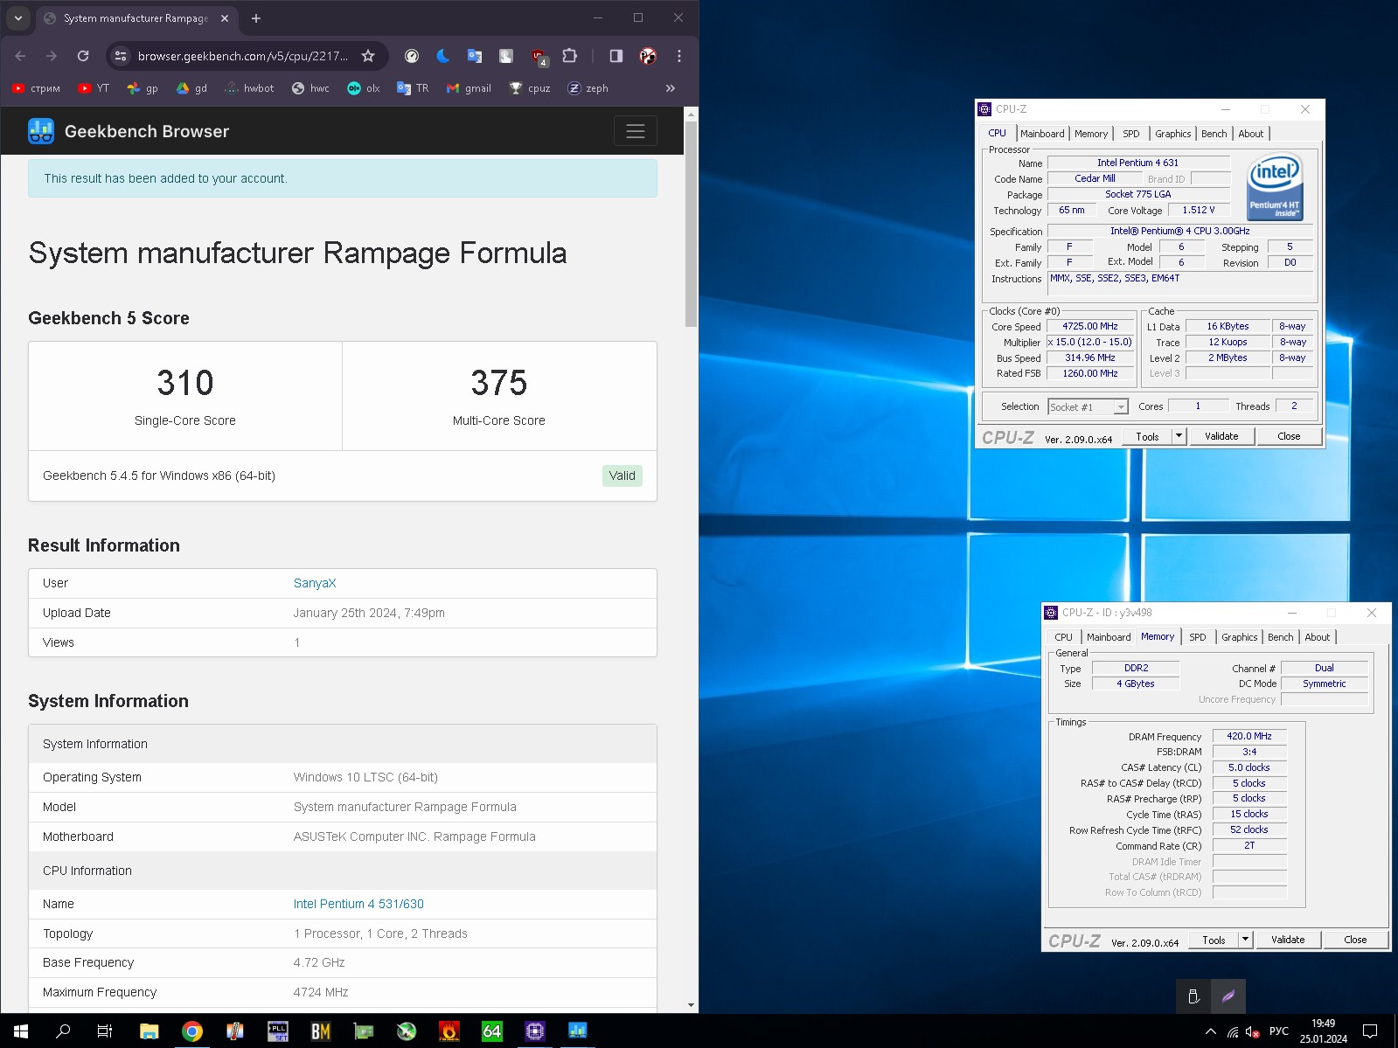Switch to About tab in top CPU-Z window
This screenshot has height=1048, width=1398.
pyautogui.click(x=1251, y=134)
